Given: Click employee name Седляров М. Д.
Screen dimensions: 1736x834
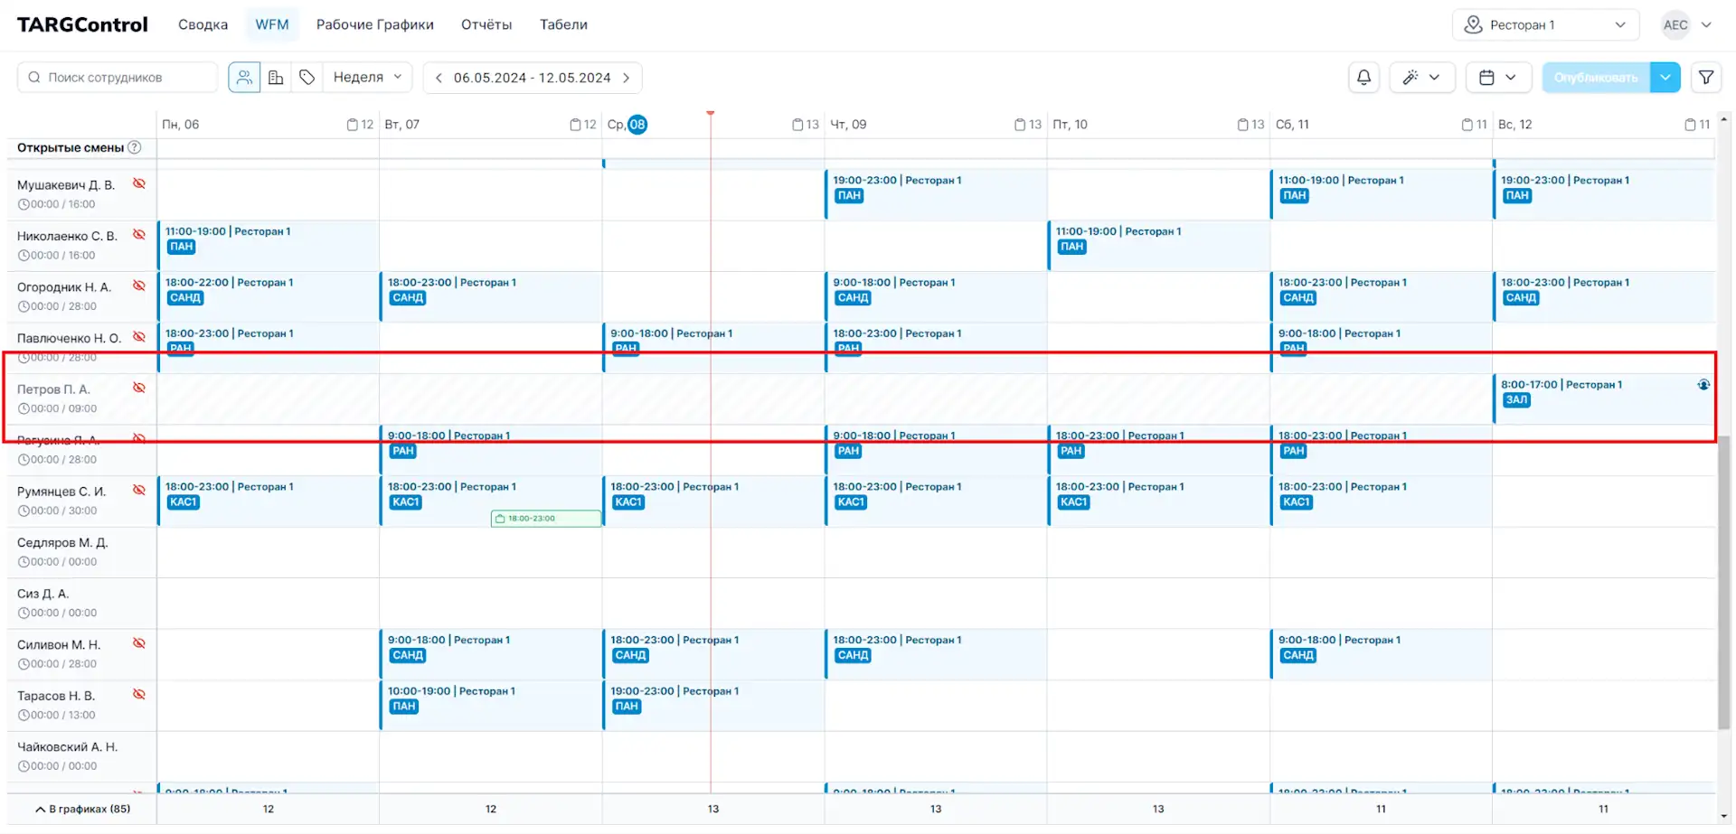Looking at the screenshot, I should coord(62,542).
